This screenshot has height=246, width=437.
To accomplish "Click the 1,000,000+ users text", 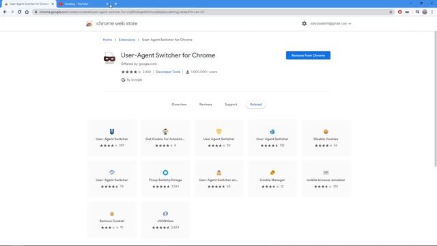I will click(204, 72).
